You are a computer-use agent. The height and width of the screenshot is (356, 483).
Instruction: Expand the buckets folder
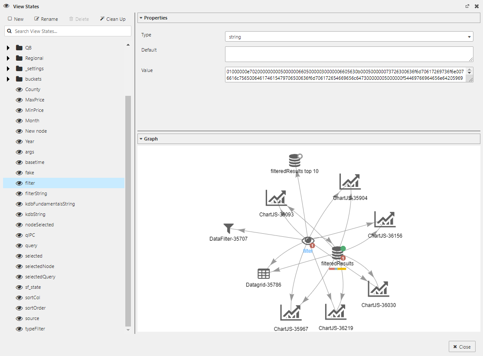point(7,79)
